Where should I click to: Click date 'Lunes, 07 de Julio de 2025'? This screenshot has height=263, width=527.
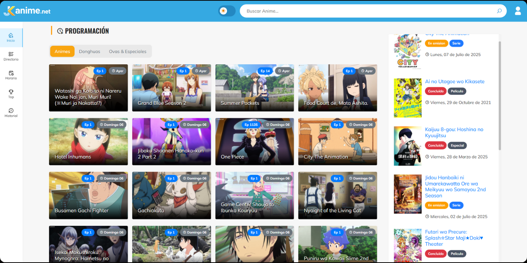click(x=453, y=55)
